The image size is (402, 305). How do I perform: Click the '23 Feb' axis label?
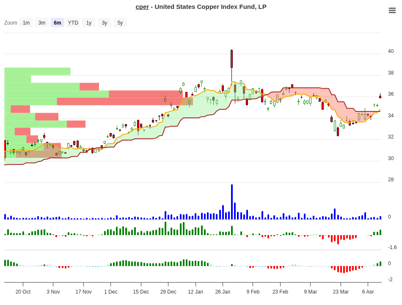click(x=280, y=291)
